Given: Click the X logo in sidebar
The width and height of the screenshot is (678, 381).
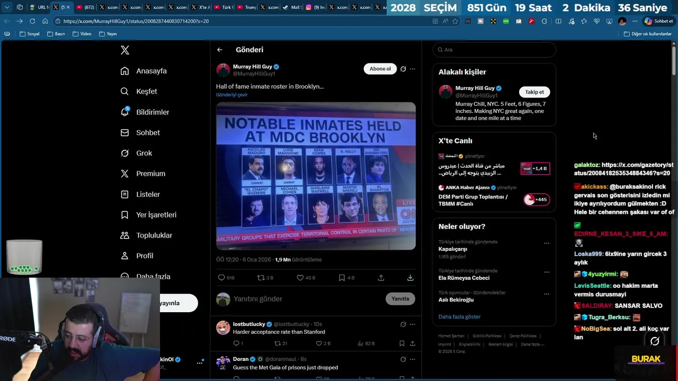Looking at the screenshot, I should (124, 50).
